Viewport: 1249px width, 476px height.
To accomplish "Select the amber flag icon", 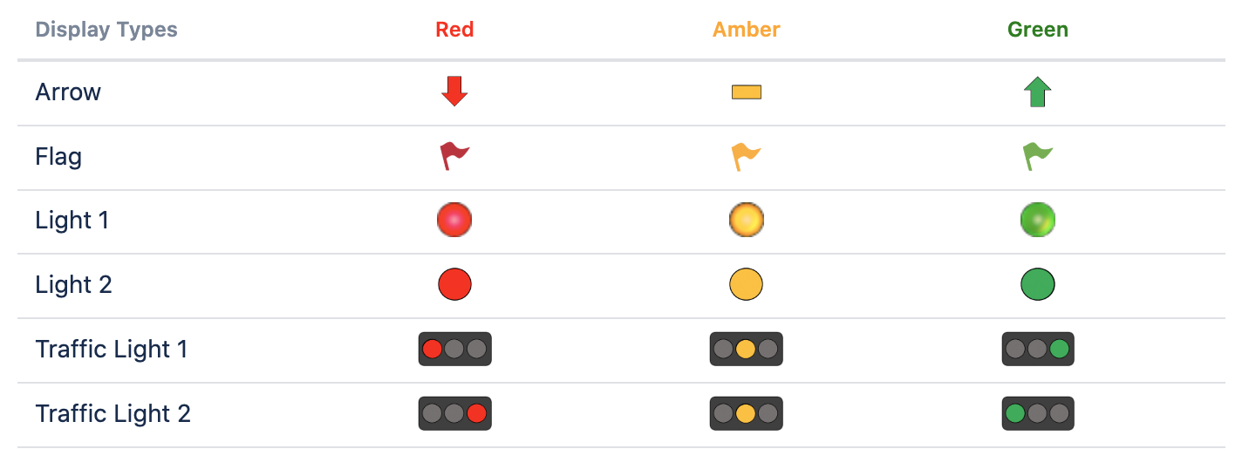I will (746, 157).
